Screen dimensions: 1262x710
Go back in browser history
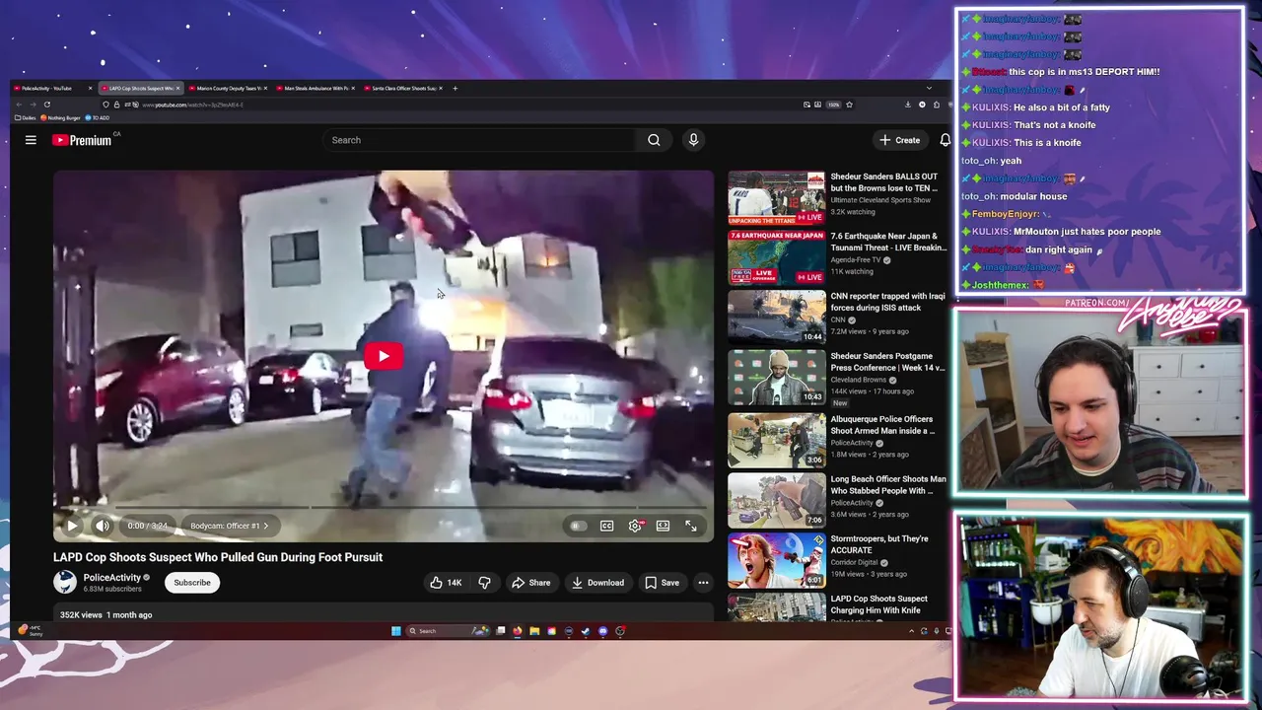19,105
